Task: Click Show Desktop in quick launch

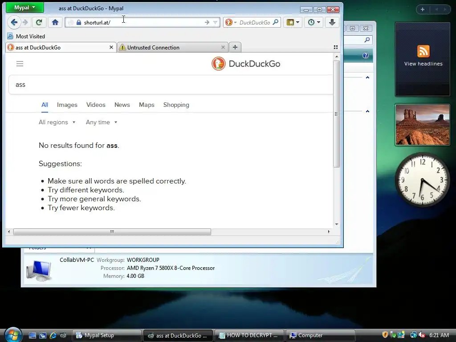Action: 32,335
